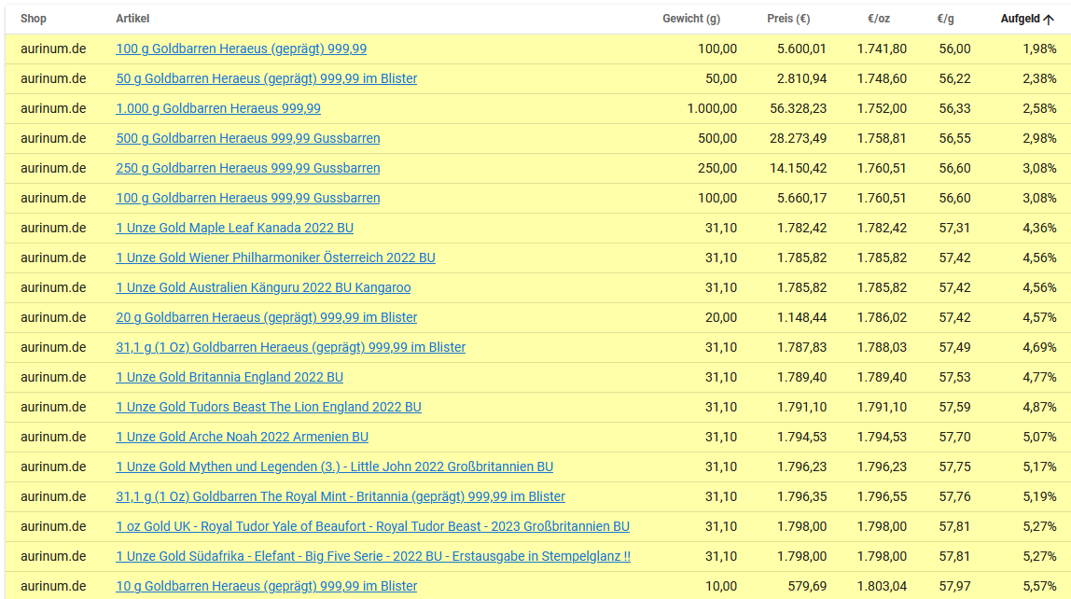Open 500 g Goldbarren Gussbarren link
The image size is (1071, 599).
click(x=247, y=139)
